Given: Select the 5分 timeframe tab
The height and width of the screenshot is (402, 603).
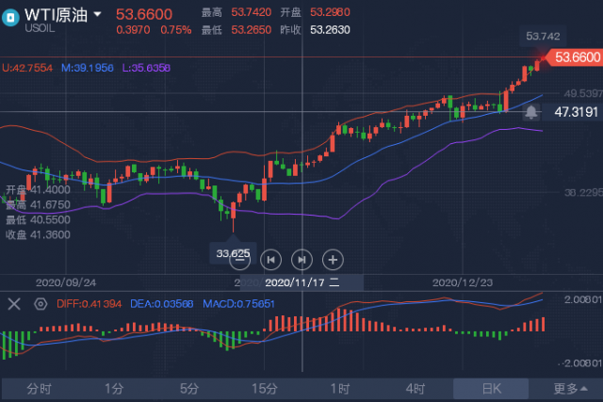Looking at the screenshot, I should [x=189, y=389].
